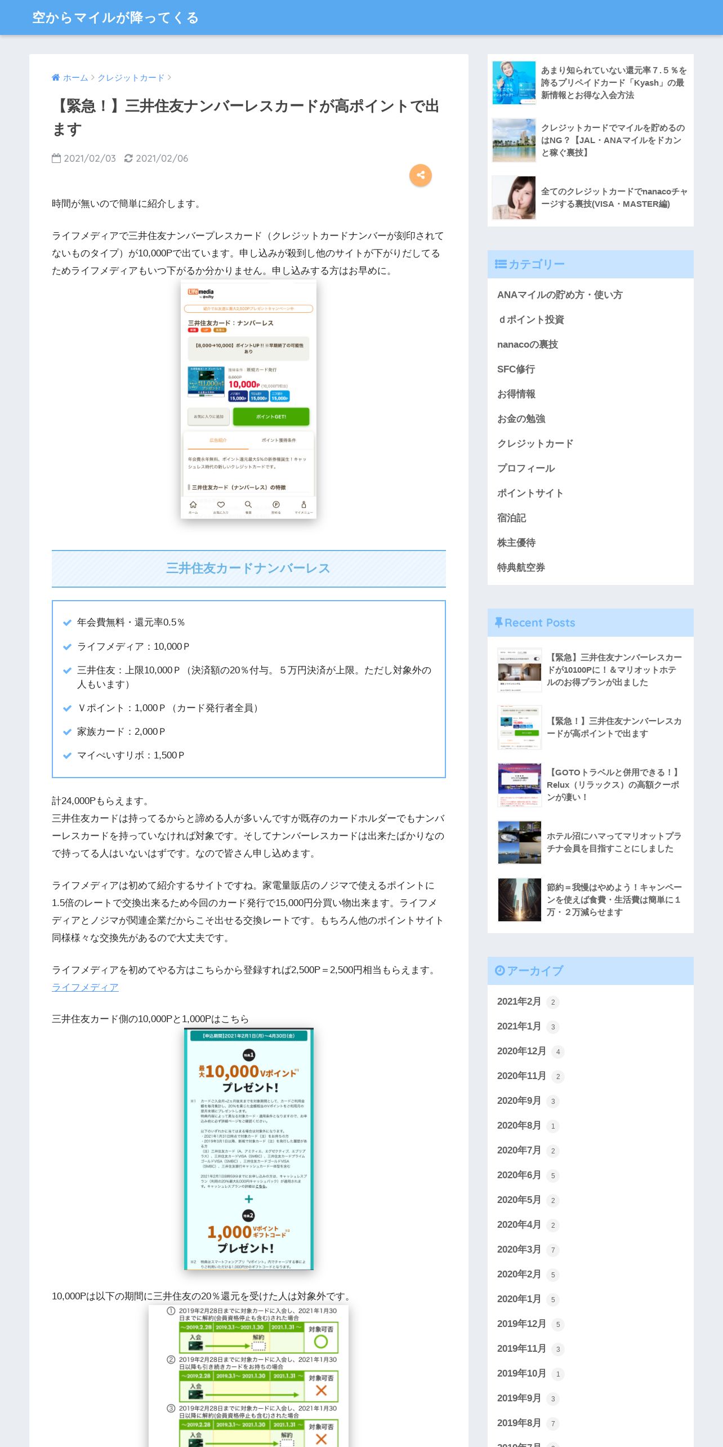The image size is (723, 1447).
Task: Open archive 2020年9月
Action: pos(519,1100)
